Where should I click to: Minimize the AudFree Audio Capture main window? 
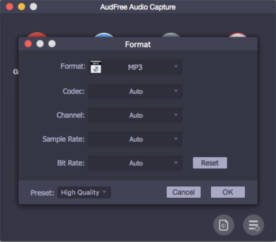tap(21, 7)
